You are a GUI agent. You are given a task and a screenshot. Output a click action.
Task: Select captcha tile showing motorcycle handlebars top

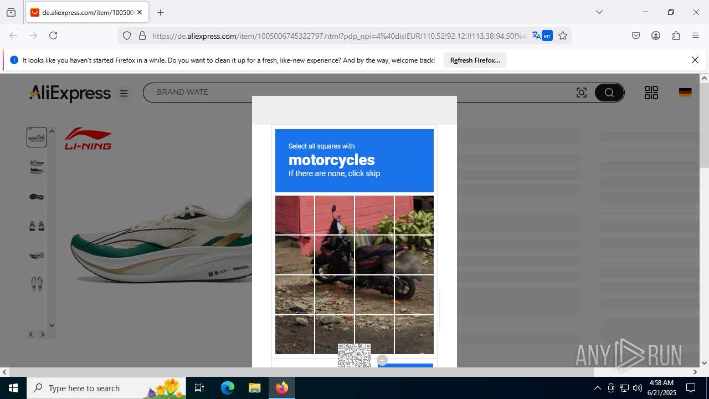pyautogui.click(x=335, y=215)
